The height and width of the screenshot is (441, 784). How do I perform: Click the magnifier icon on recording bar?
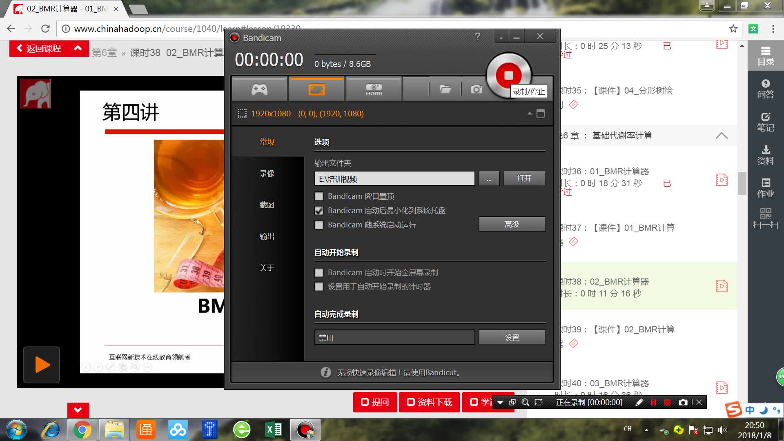click(526, 402)
